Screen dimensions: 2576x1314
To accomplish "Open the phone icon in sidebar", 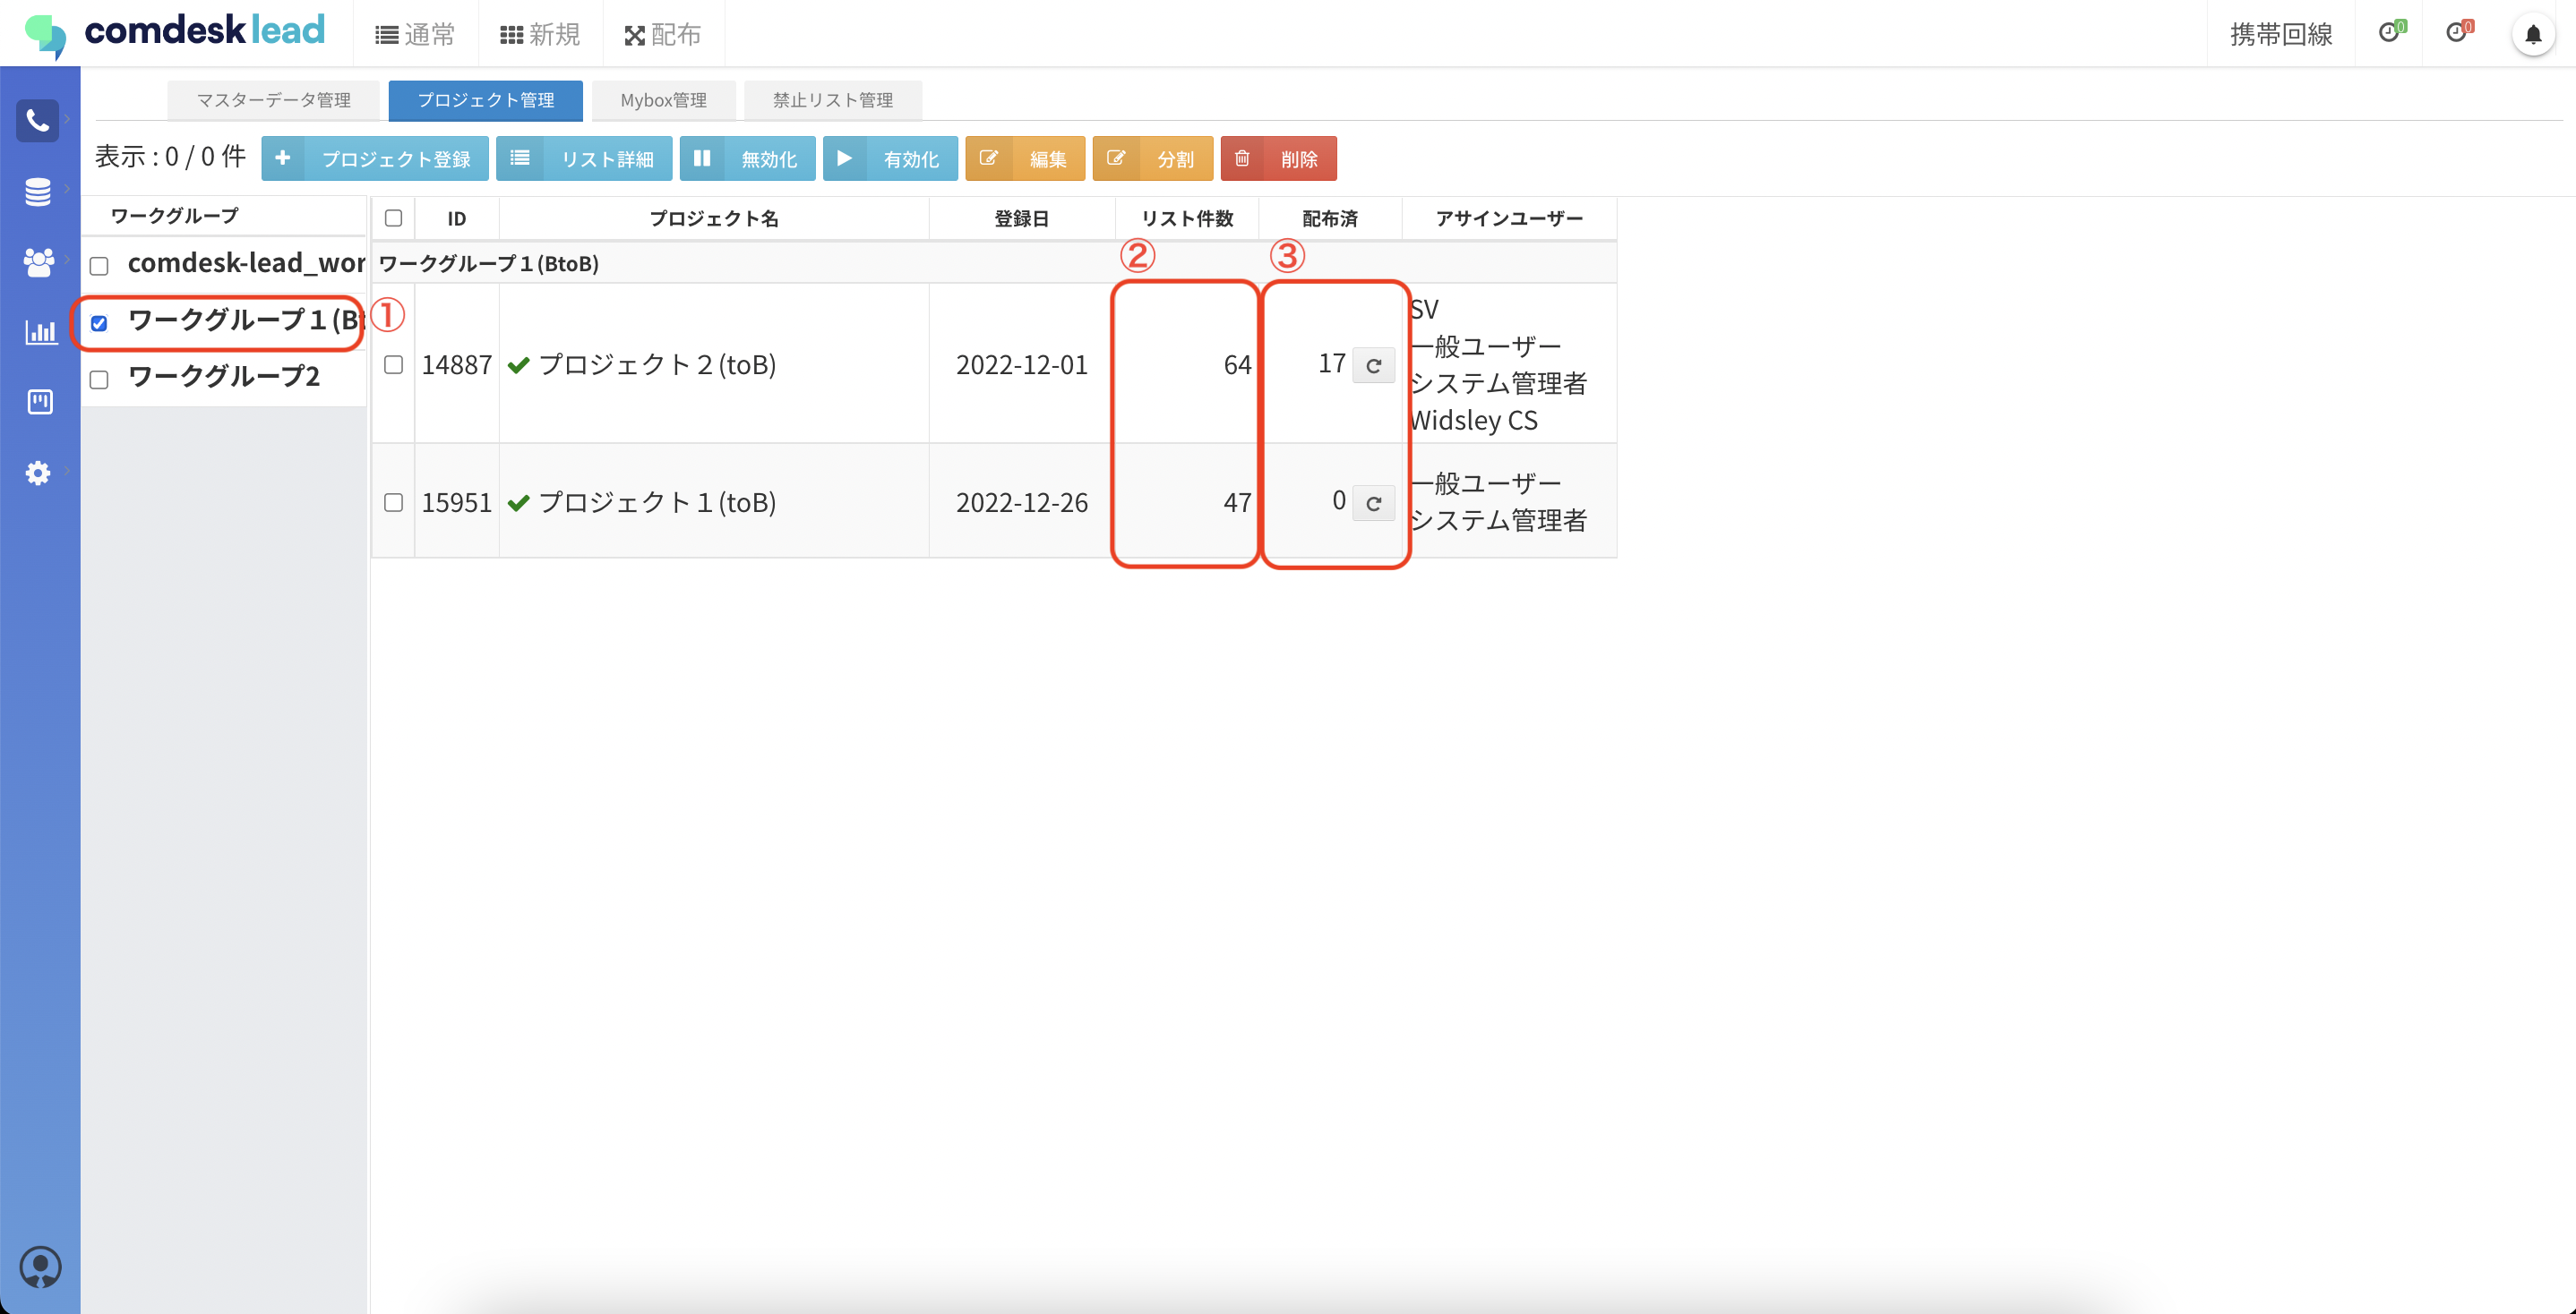I will [38, 121].
